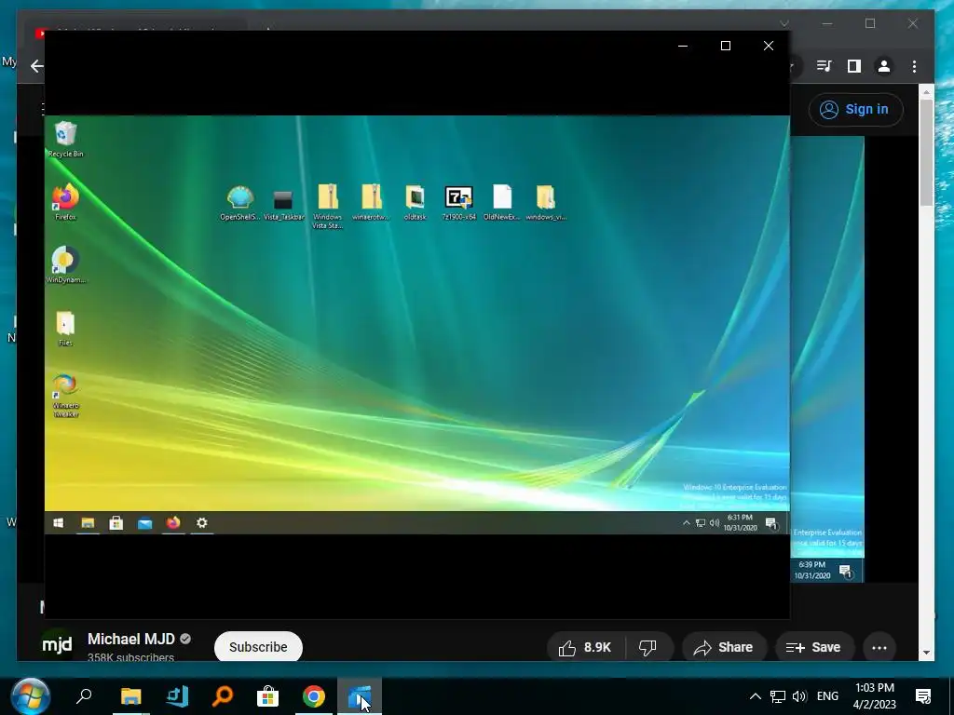This screenshot has height=715, width=954.
Task: Open File Explorer from the taskbar
Action: (x=130, y=696)
